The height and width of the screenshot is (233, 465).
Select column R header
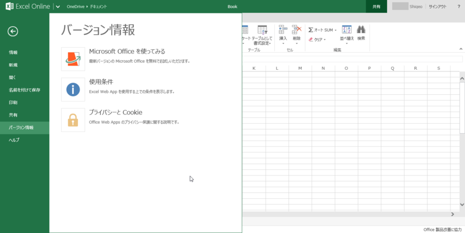(416, 68)
